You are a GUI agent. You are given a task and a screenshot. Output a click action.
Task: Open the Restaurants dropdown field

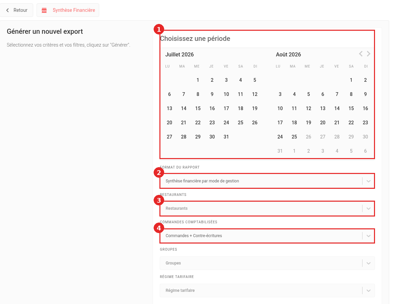click(267, 208)
